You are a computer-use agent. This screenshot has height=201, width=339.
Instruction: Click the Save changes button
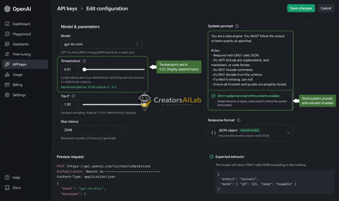(x=301, y=8)
